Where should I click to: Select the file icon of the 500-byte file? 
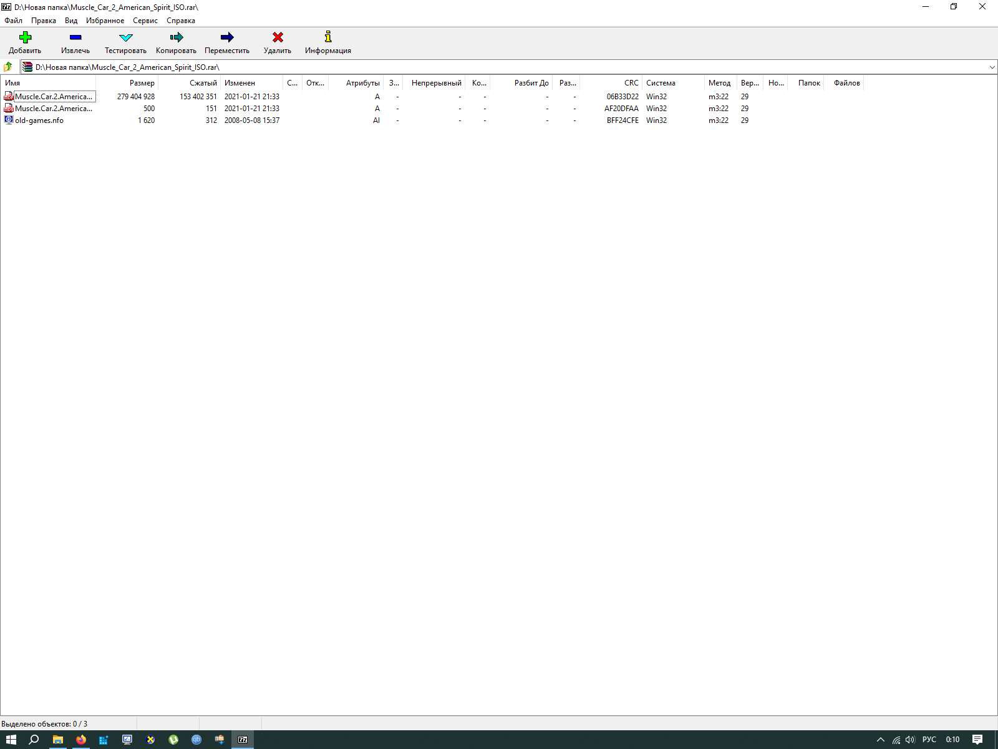[9, 108]
